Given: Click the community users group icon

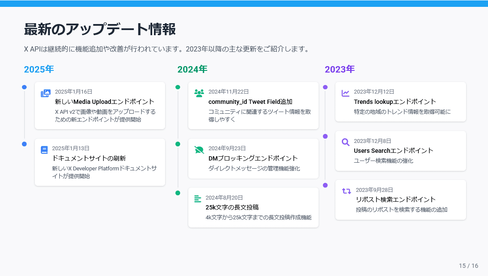Looking at the screenshot, I should pos(199,93).
